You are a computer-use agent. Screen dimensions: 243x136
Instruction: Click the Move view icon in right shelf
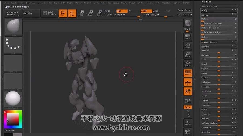(x=188, y=132)
